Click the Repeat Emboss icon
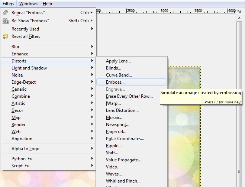The height and width of the screenshot is (187, 245). coord(6,13)
